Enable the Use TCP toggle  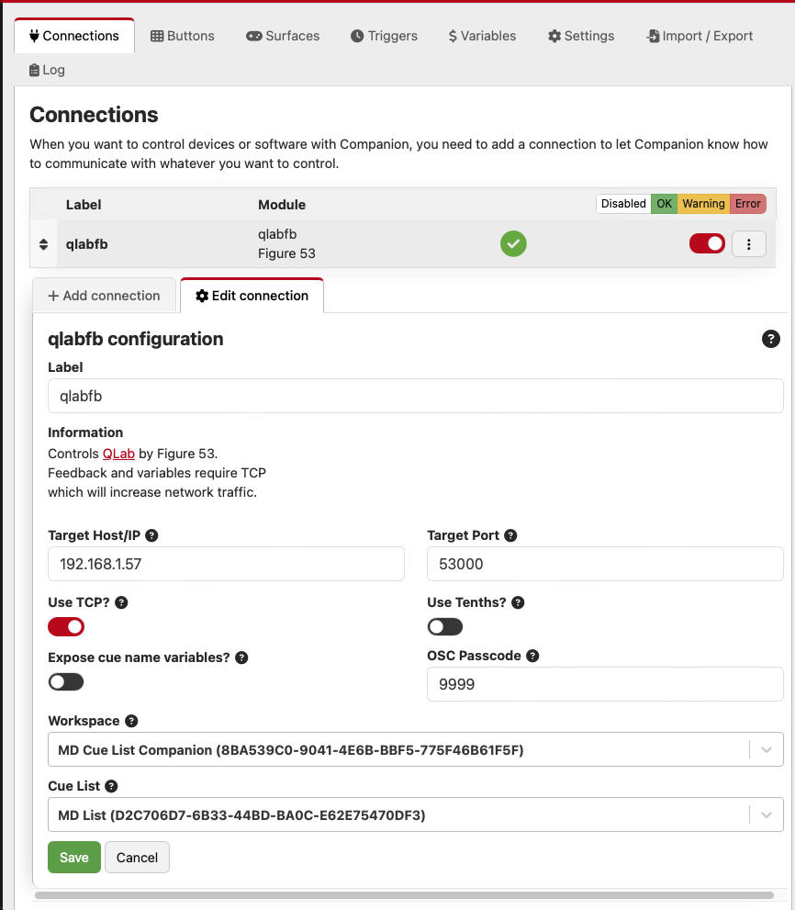click(x=65, y=626)
